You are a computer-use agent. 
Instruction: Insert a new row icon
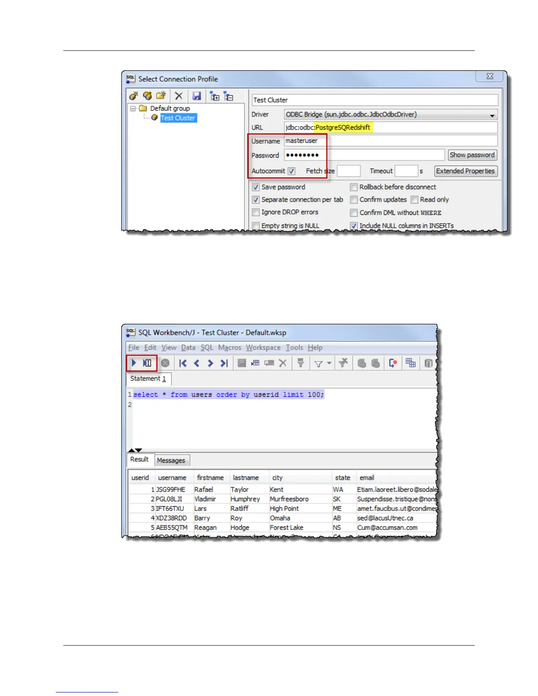click(255, 363)
